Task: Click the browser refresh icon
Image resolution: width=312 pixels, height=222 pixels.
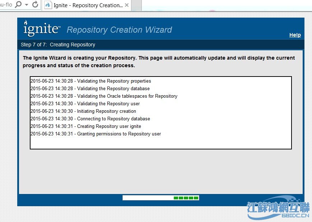Action: pos(35,4)
